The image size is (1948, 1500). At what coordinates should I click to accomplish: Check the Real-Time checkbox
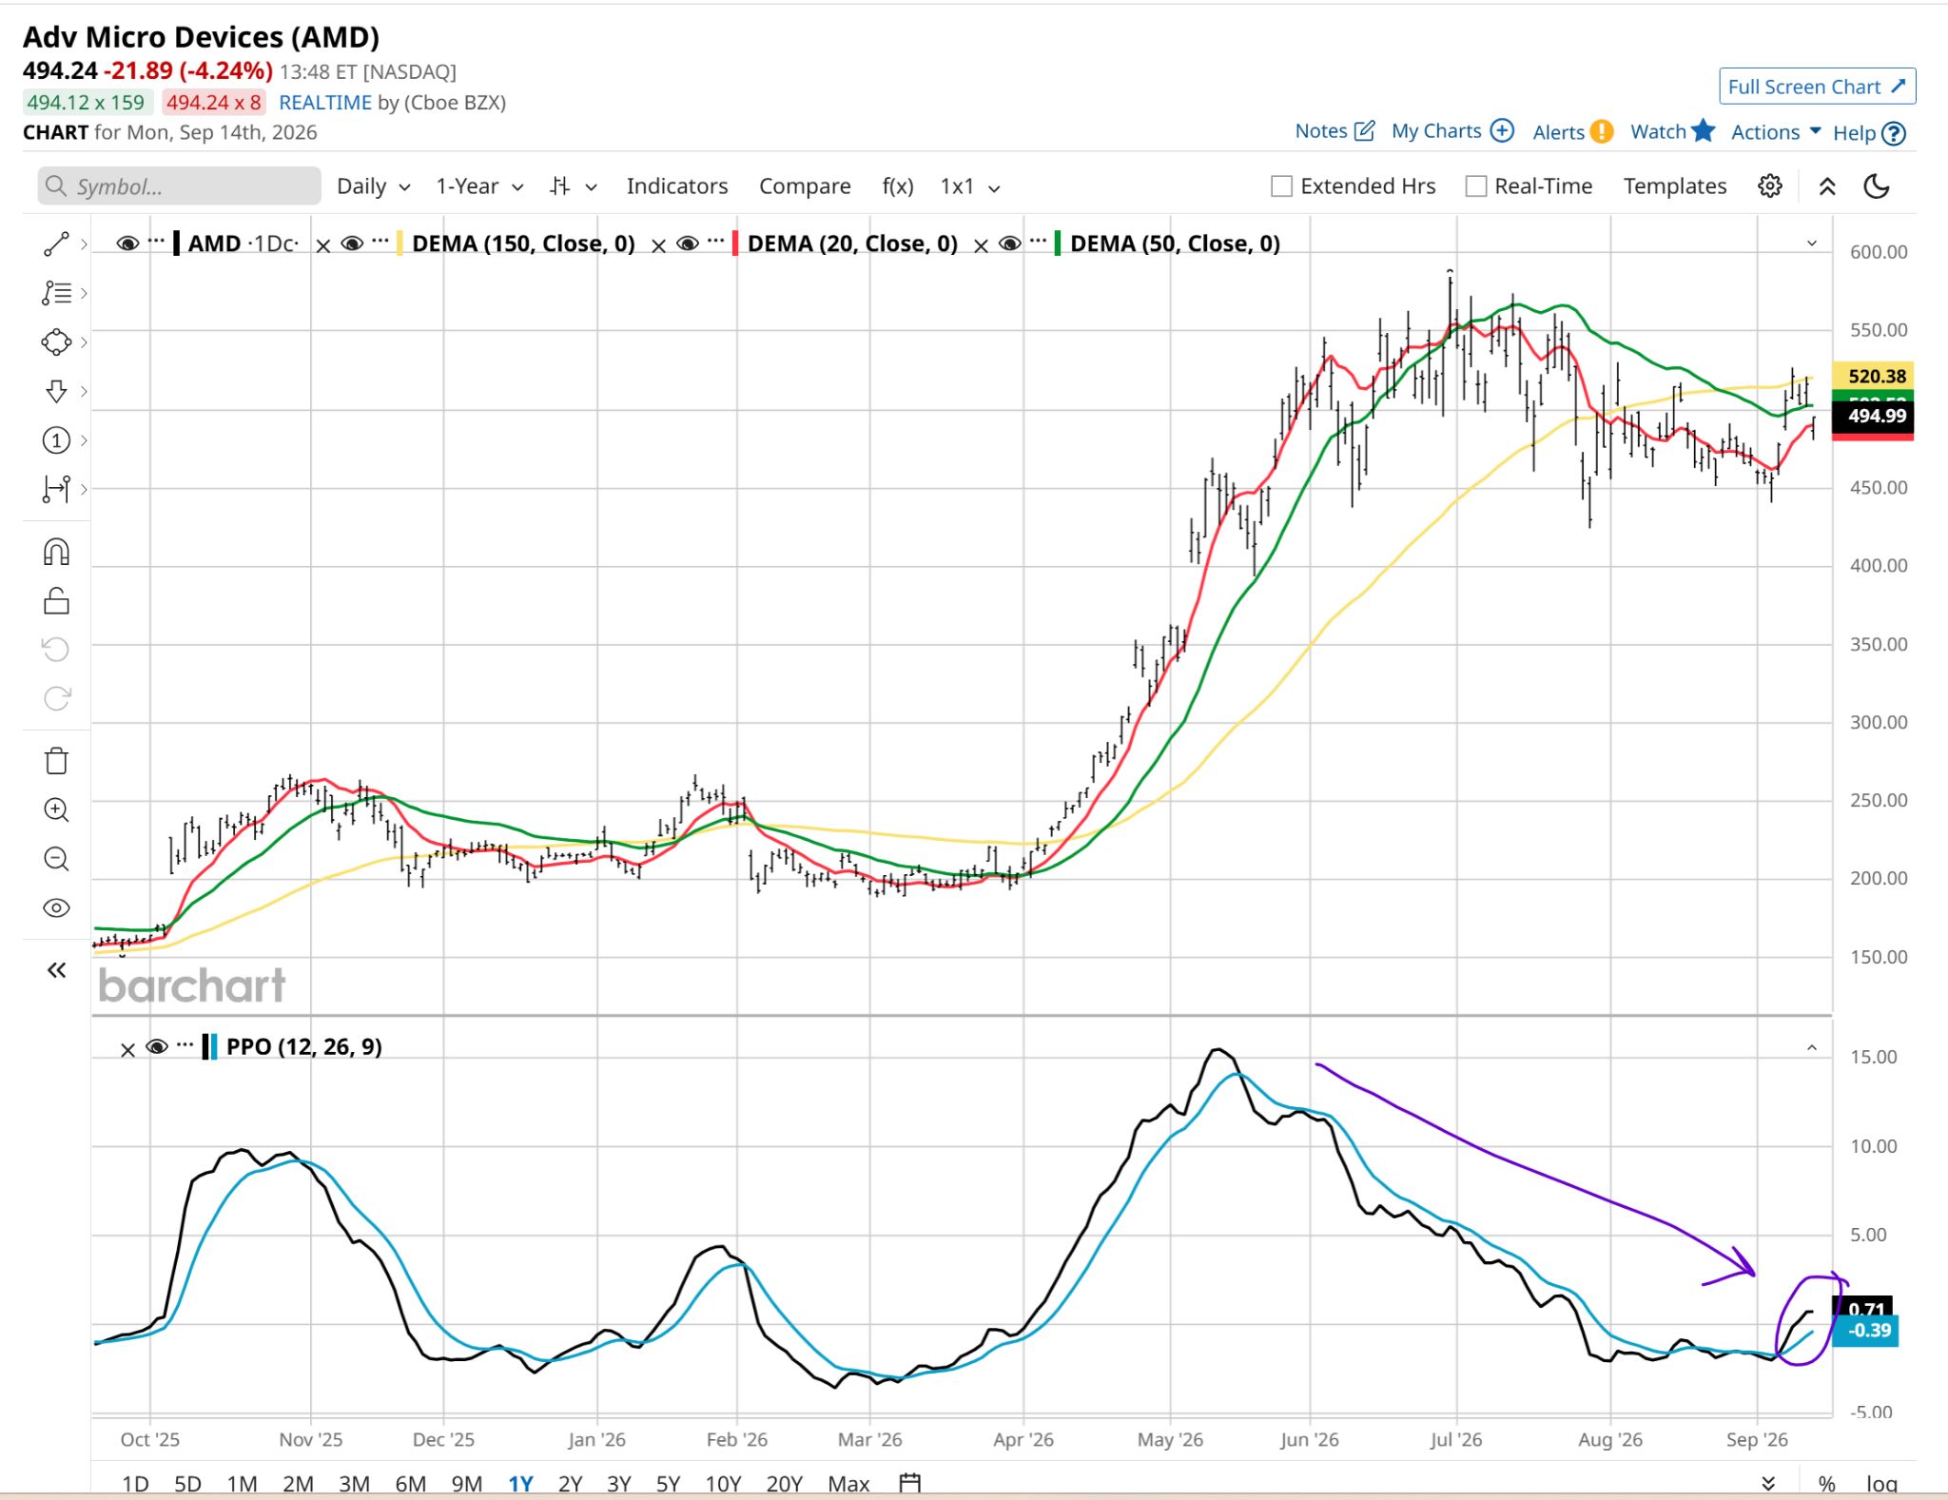pyautogui.click(x=1475, y=186)
